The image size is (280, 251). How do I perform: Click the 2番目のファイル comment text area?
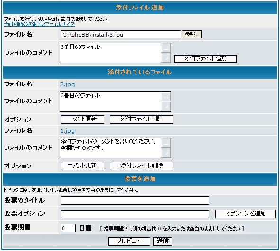tap(110, 101)
